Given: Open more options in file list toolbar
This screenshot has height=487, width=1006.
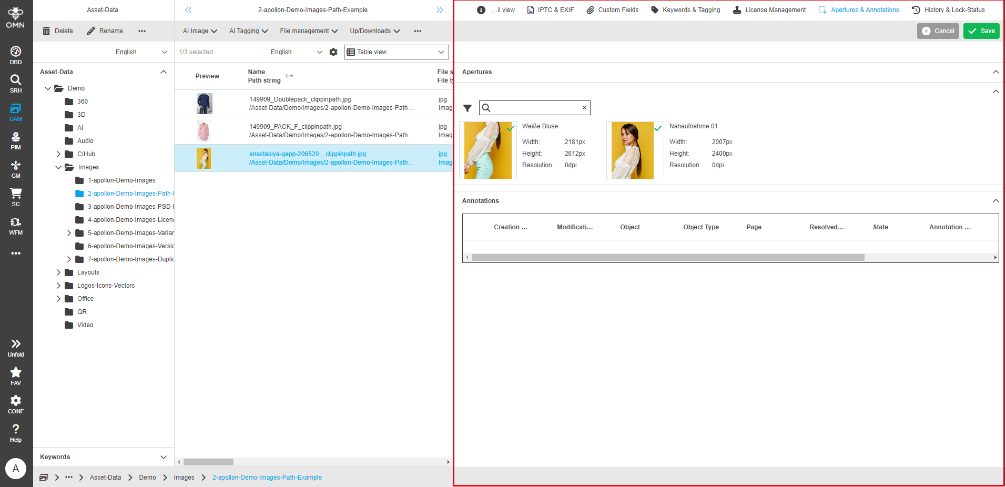Looking at the screenshot, I should [x=418, y=31].
